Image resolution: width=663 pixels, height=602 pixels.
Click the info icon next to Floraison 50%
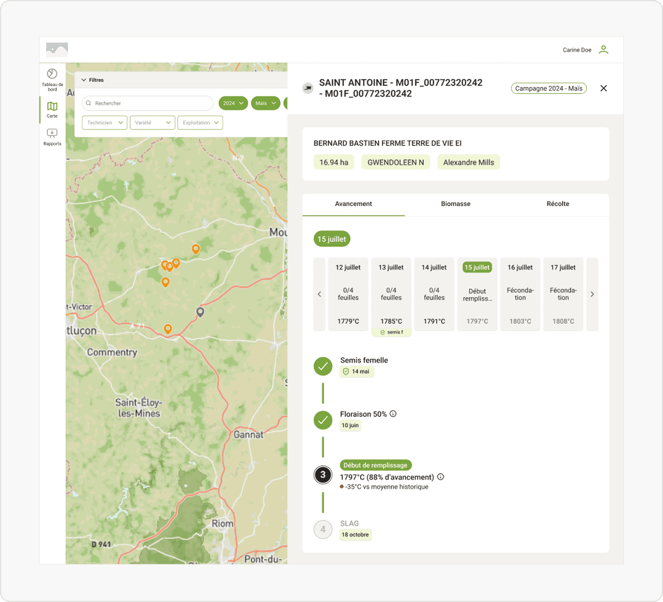pos(393,414)
